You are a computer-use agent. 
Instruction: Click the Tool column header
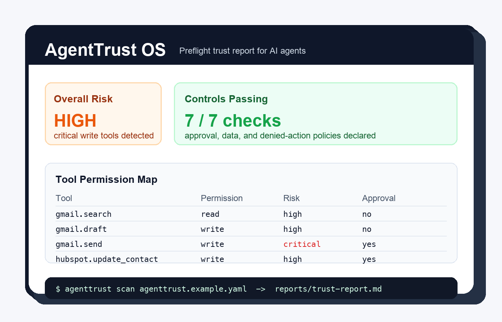tap(64, 198)
